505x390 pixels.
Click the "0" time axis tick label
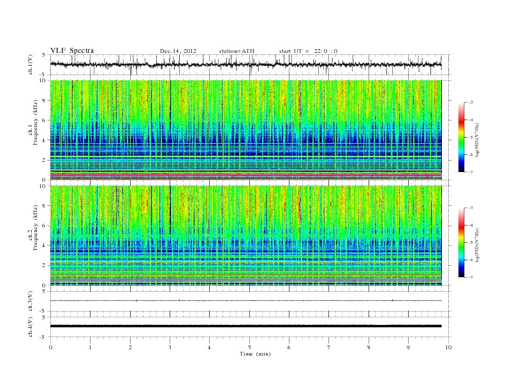point(50,347)
